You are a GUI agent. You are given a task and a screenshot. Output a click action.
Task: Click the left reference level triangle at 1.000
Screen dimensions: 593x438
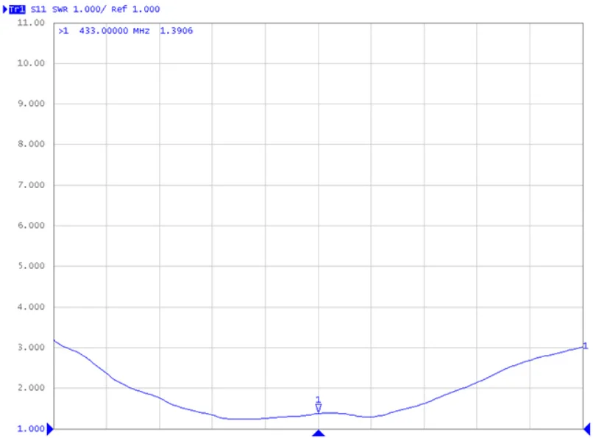coord(50,429)
